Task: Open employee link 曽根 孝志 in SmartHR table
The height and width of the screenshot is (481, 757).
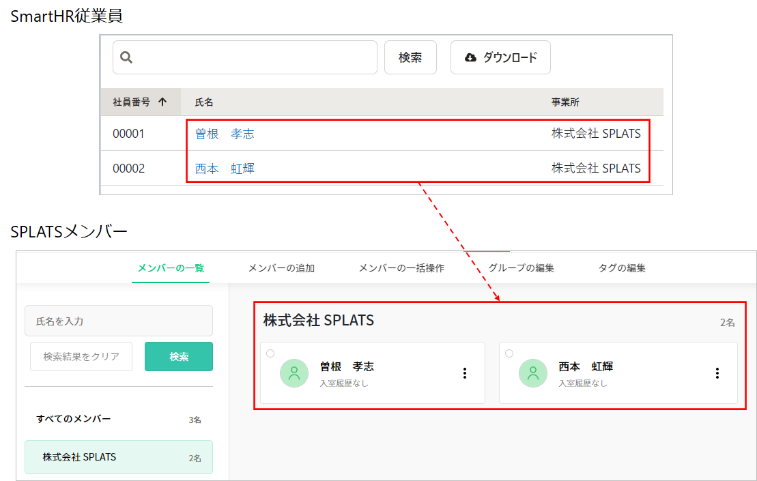Action: coord(225,134)
